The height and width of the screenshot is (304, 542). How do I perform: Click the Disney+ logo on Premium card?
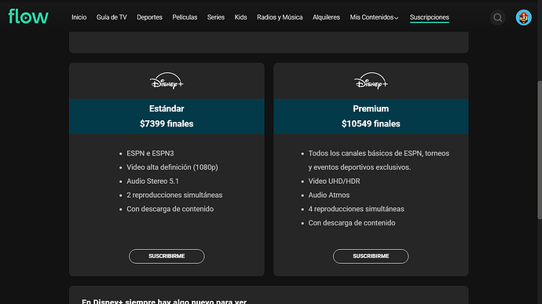coord(371,81)
